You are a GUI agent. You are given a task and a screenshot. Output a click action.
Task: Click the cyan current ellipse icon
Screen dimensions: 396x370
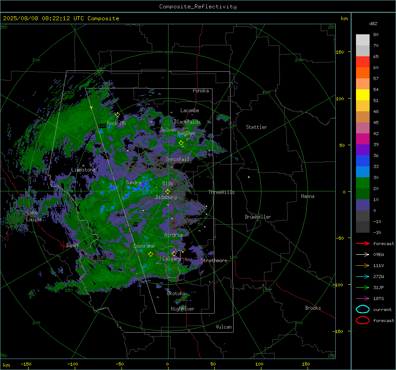363,309
